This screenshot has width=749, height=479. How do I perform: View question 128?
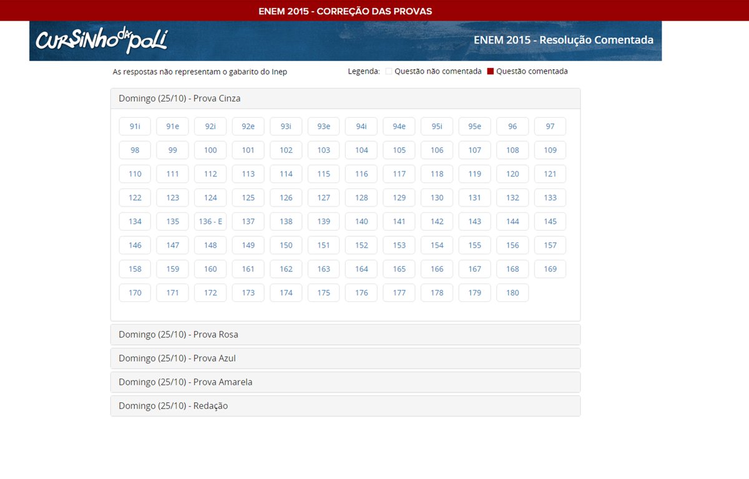(361, 197)
